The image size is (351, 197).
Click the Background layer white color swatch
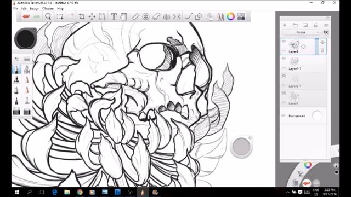pos(317,115)
